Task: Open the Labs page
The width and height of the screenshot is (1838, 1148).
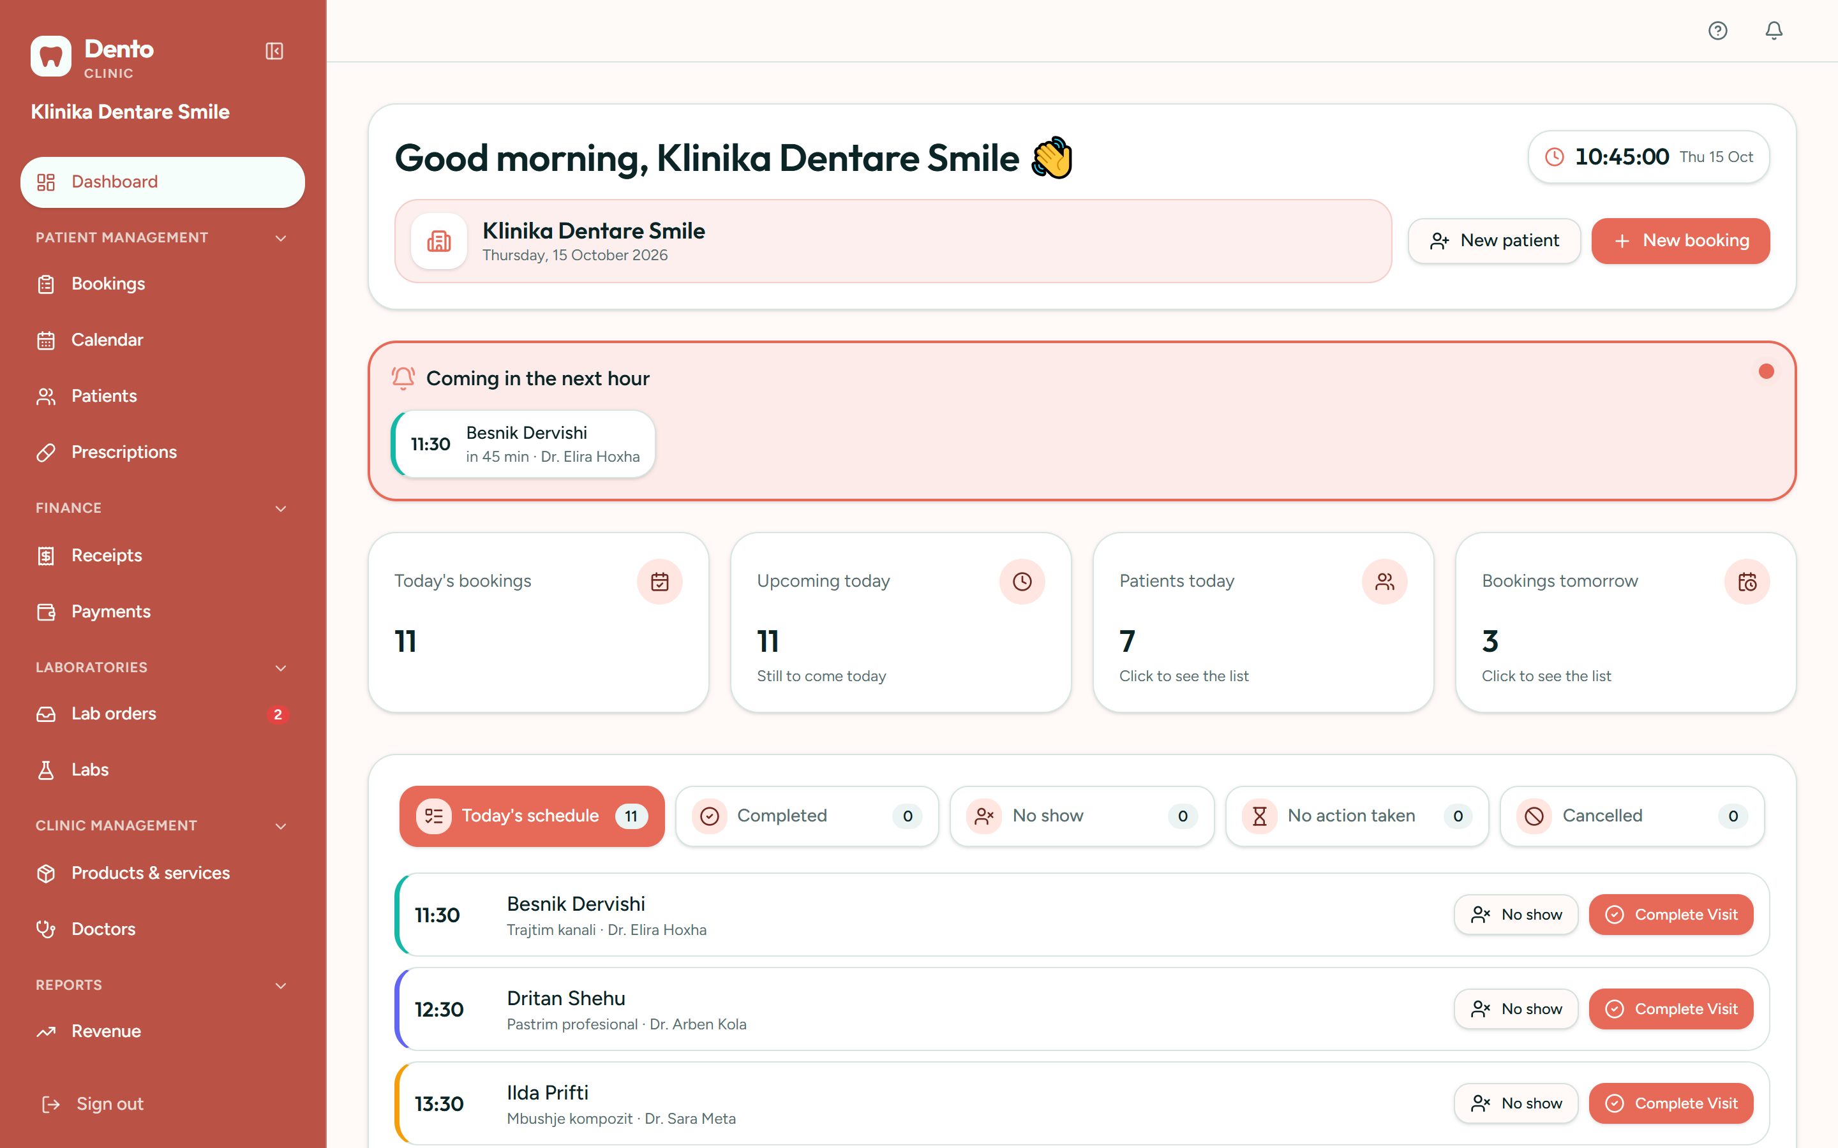Action: [163, 770]
